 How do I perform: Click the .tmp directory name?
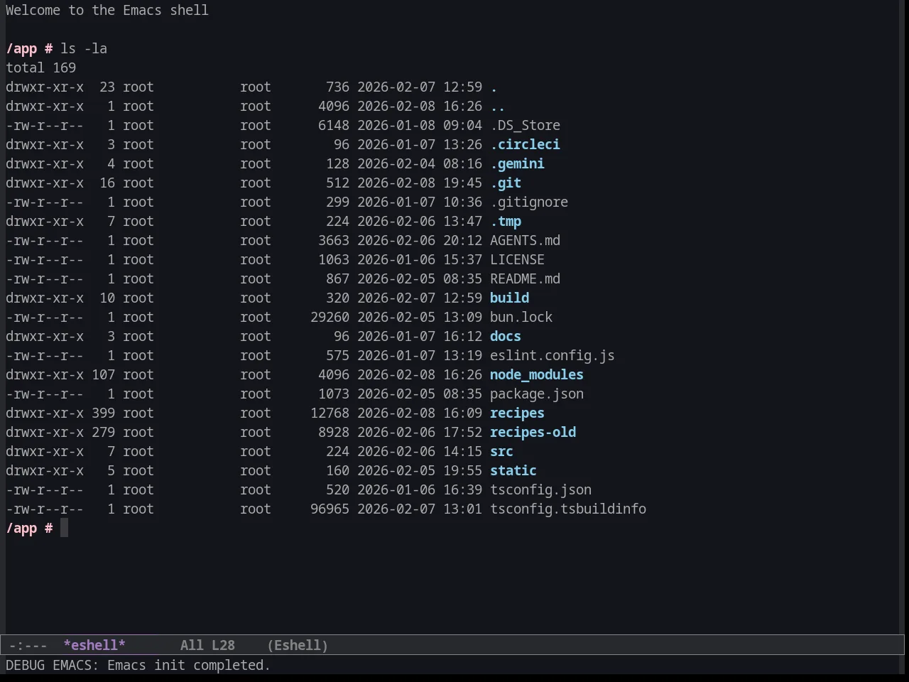(506, 221)
